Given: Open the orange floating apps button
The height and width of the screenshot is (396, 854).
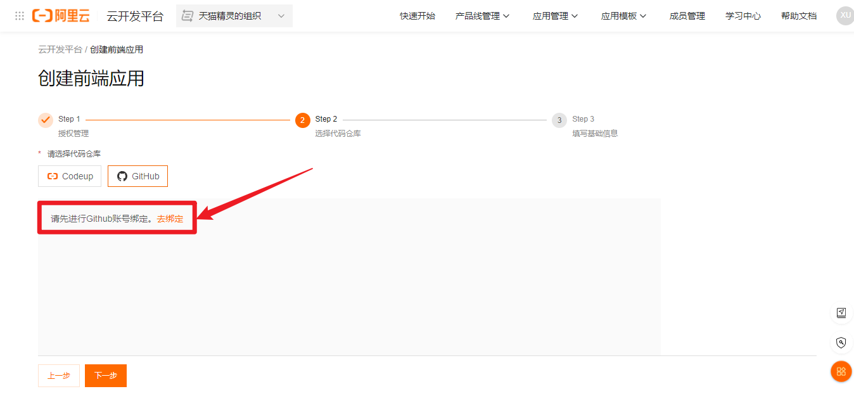Looking at the screenshot, I should click(x=841, y=371).
